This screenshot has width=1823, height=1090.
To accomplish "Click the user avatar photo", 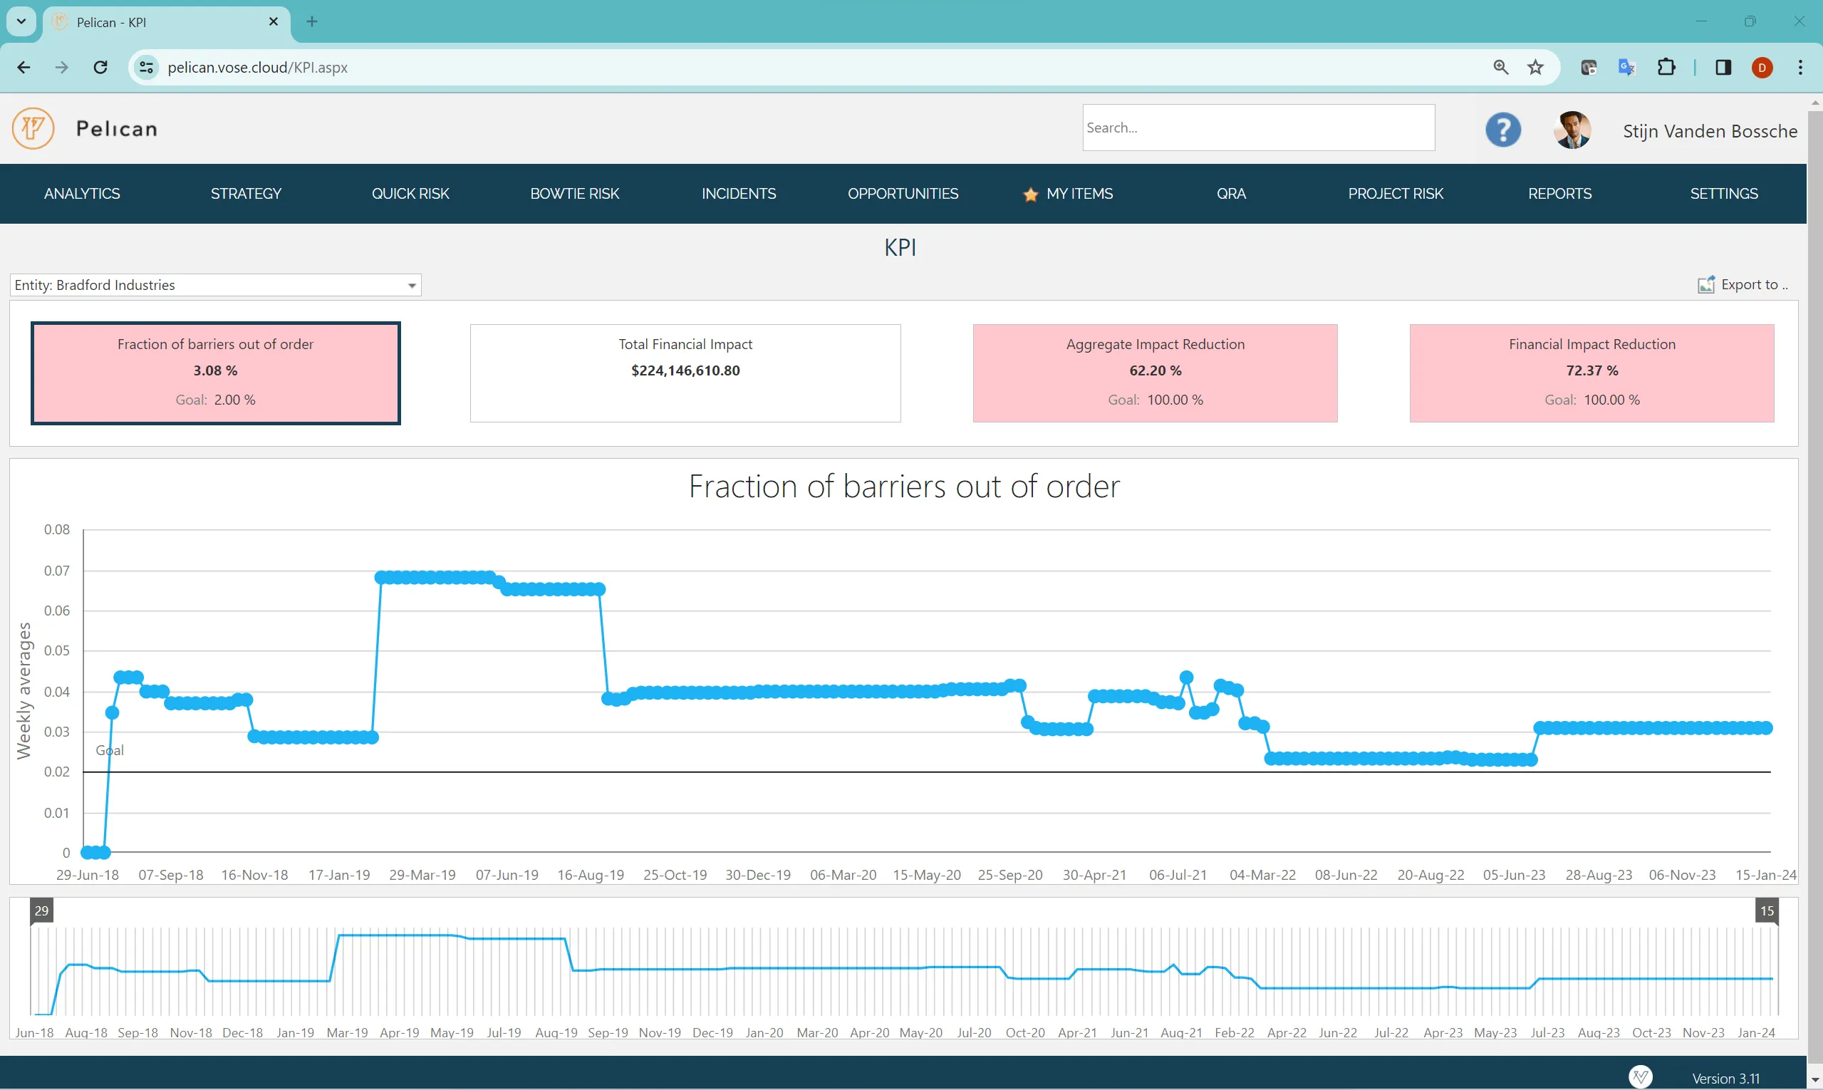I will pyautogui.click(x=1572, y=128).
